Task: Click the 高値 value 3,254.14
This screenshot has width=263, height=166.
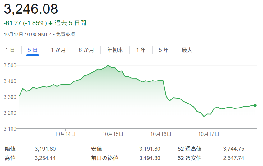Action: tap(45, 158)
